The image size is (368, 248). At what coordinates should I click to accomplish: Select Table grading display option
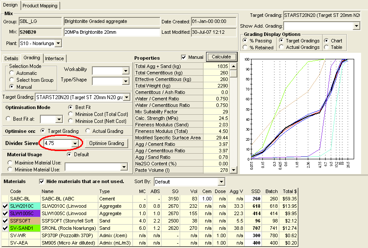click(326, 47)
